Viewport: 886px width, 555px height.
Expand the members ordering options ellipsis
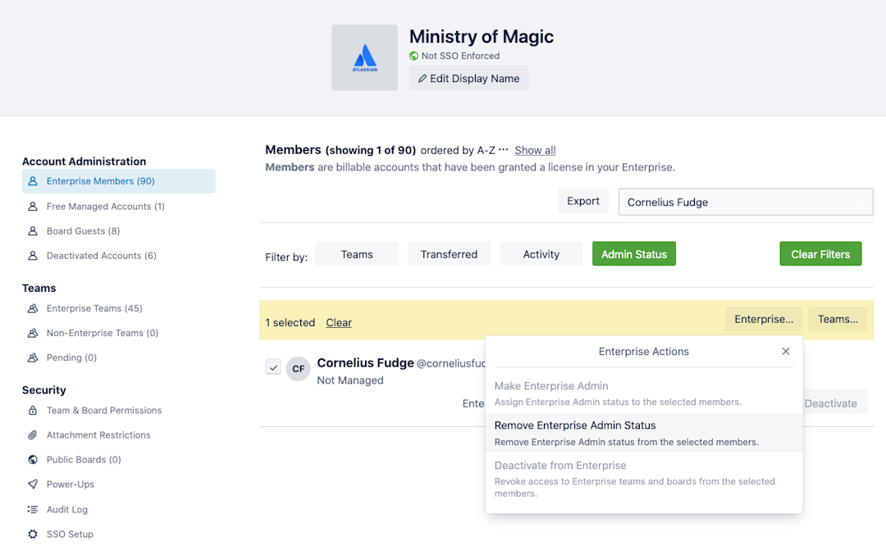point(503,150)
